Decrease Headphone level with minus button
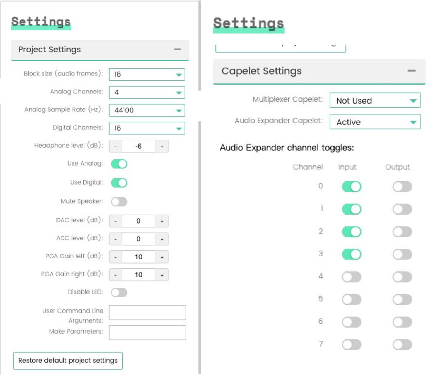Image resolution: width=436 pixels, height=375 pixels. (x=115, y=146)
